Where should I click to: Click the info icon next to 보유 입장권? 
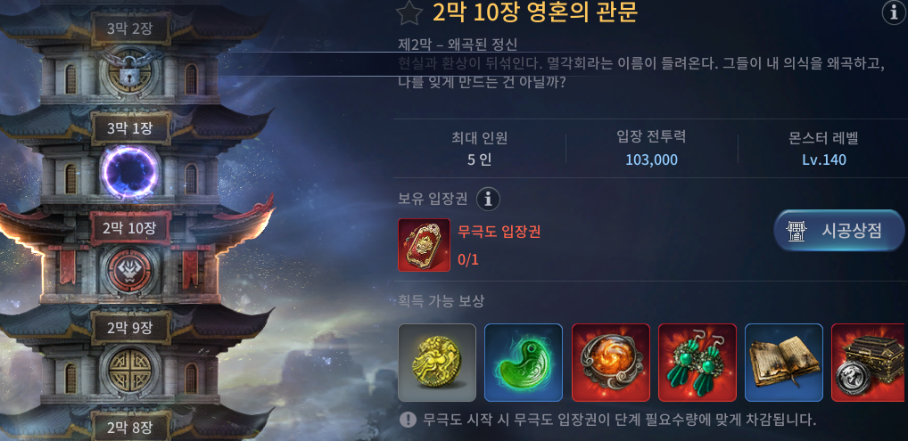488,200
